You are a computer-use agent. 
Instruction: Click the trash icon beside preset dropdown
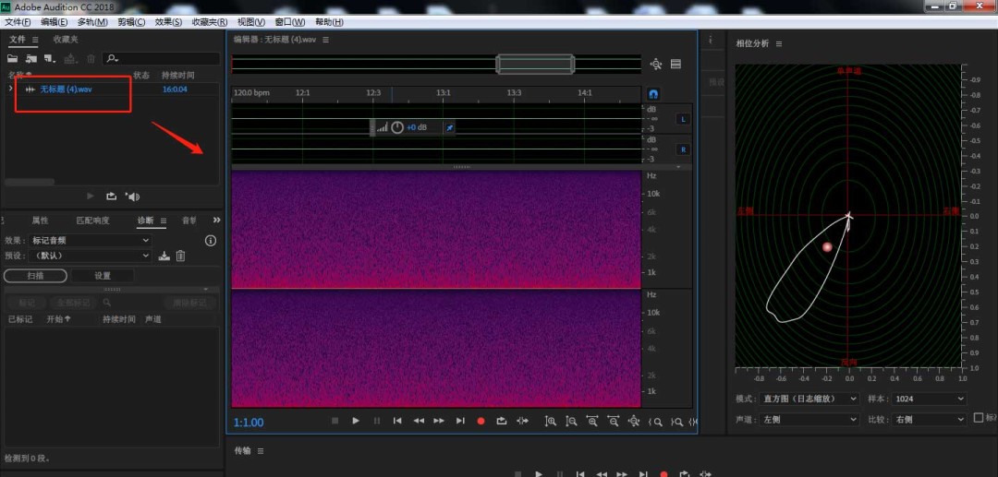(x=181, y=256)
